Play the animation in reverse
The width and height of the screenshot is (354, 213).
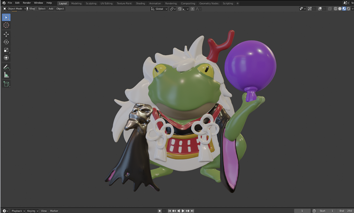coord(179,211)
